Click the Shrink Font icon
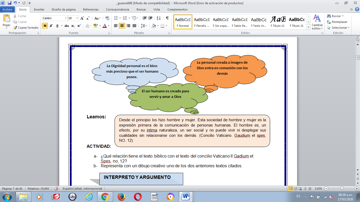The width and height of the screenshot is (360, 202). [88, 18]
